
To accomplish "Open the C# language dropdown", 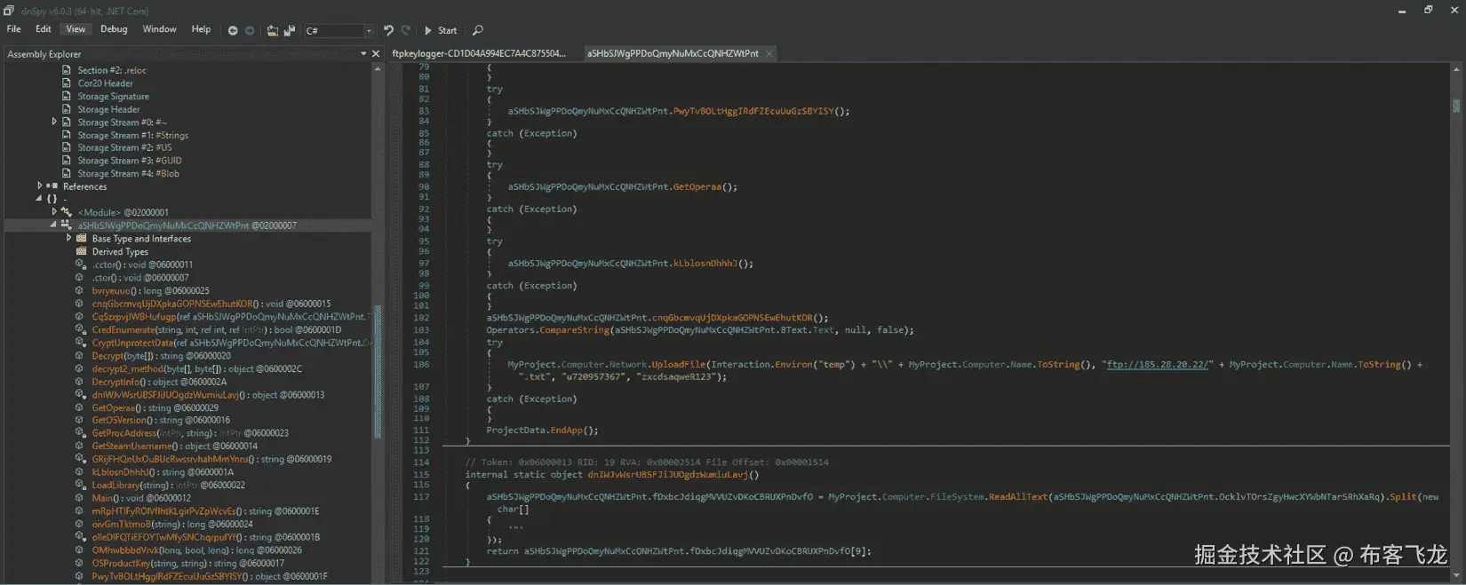I will 339,31.
